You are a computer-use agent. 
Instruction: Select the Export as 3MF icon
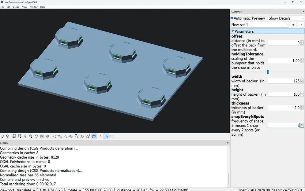click(x=13, y=136)
